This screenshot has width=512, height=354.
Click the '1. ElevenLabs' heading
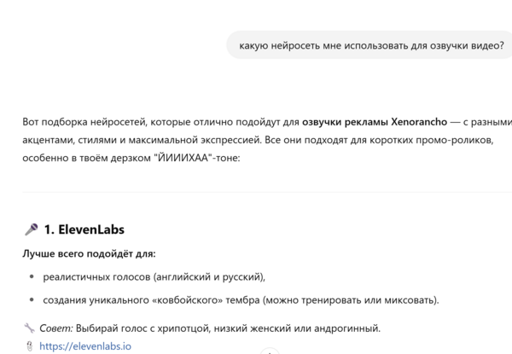click(x=84, y=229)
